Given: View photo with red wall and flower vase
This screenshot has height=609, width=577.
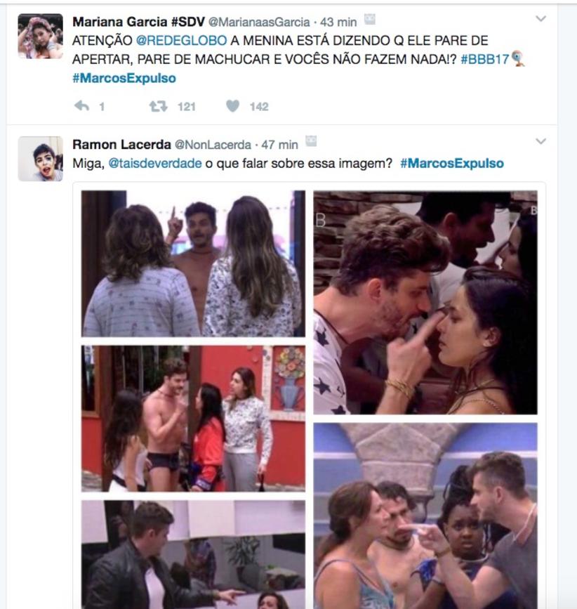Looking at the screenshot, I should [x=193, y=419].
